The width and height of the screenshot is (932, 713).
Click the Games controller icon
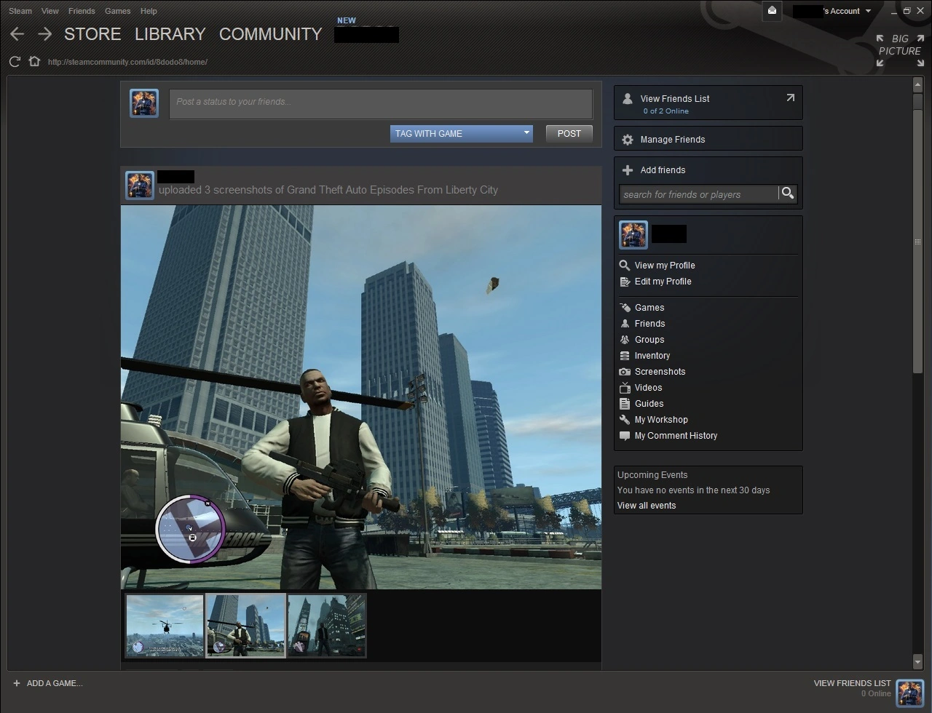click(x=625, y=308)
